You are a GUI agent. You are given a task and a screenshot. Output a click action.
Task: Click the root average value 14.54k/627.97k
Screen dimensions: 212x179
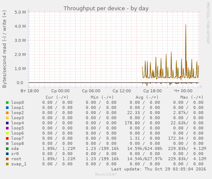pyautogui.click(x=145, y=159)
